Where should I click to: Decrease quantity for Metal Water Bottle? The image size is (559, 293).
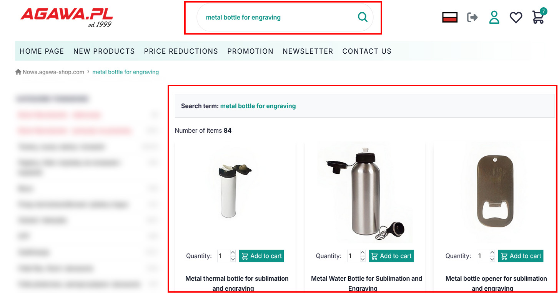[x=362, y=259]
